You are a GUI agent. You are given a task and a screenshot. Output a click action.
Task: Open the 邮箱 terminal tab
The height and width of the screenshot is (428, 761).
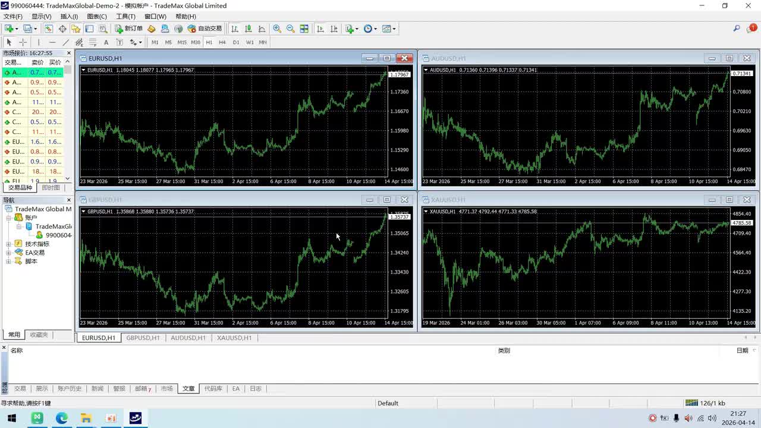tap(143, 388)
